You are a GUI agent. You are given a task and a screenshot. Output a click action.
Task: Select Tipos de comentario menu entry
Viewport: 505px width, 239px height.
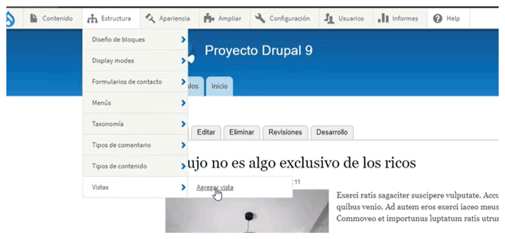pyautogui.click(x=135, y=145)
